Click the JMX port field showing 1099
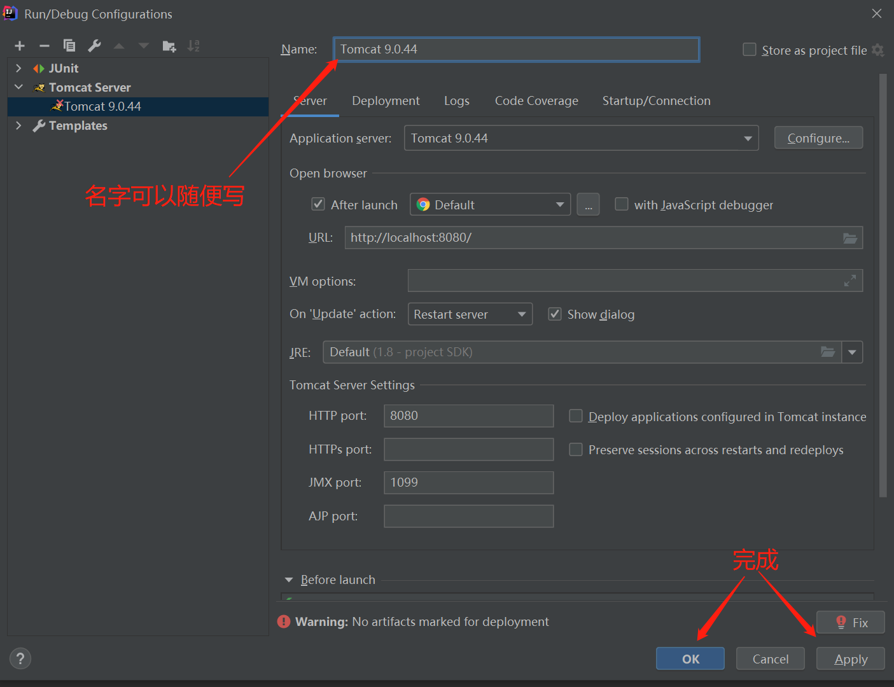The image size is (894, 687). point(468,483)
